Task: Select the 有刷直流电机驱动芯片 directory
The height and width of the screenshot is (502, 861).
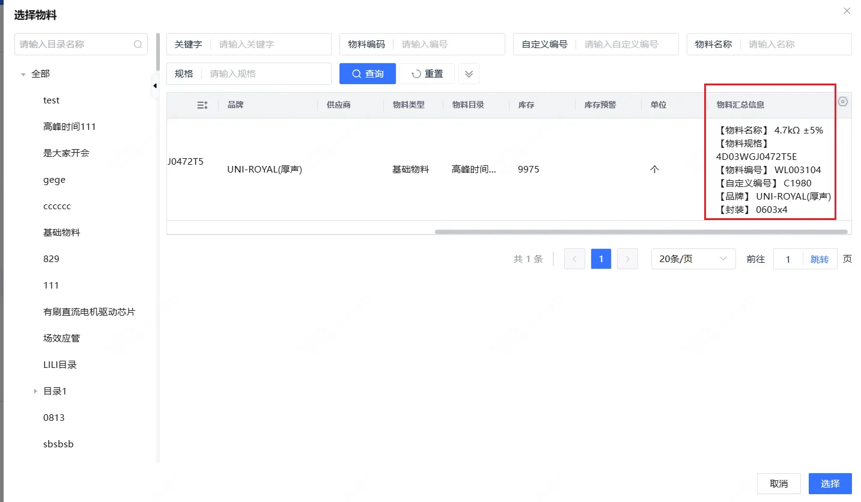Action: pos(89,312)
